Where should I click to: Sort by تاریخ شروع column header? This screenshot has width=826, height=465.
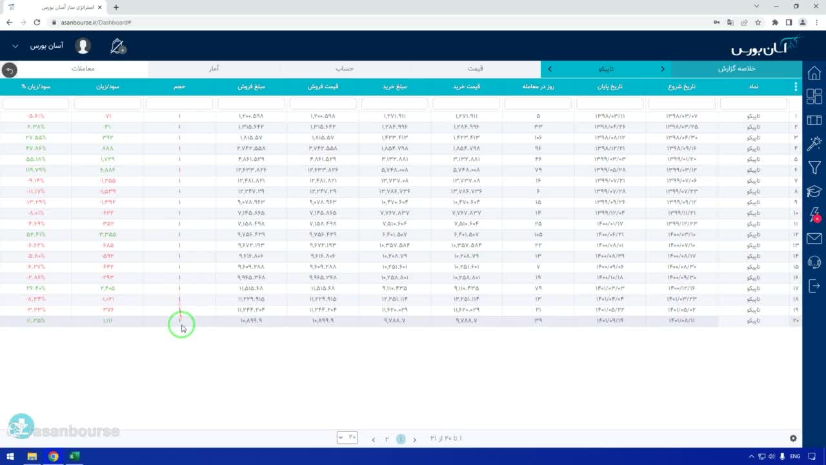[681, 87]
